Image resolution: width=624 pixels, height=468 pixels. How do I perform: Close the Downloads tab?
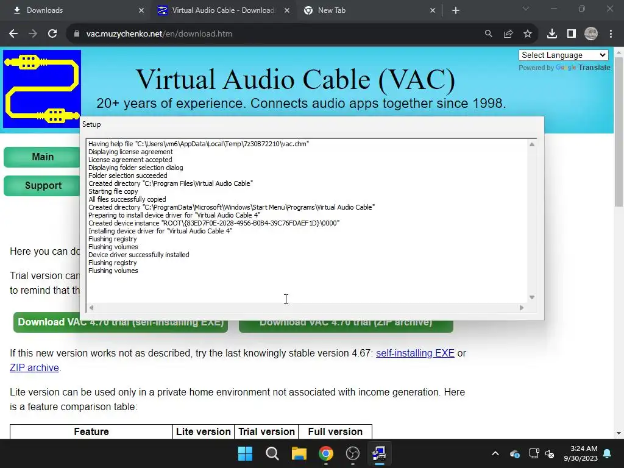pos(141,10)
